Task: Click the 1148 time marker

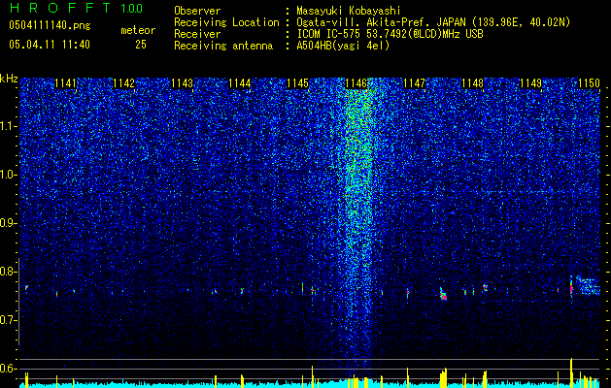Action: point(472,83)
